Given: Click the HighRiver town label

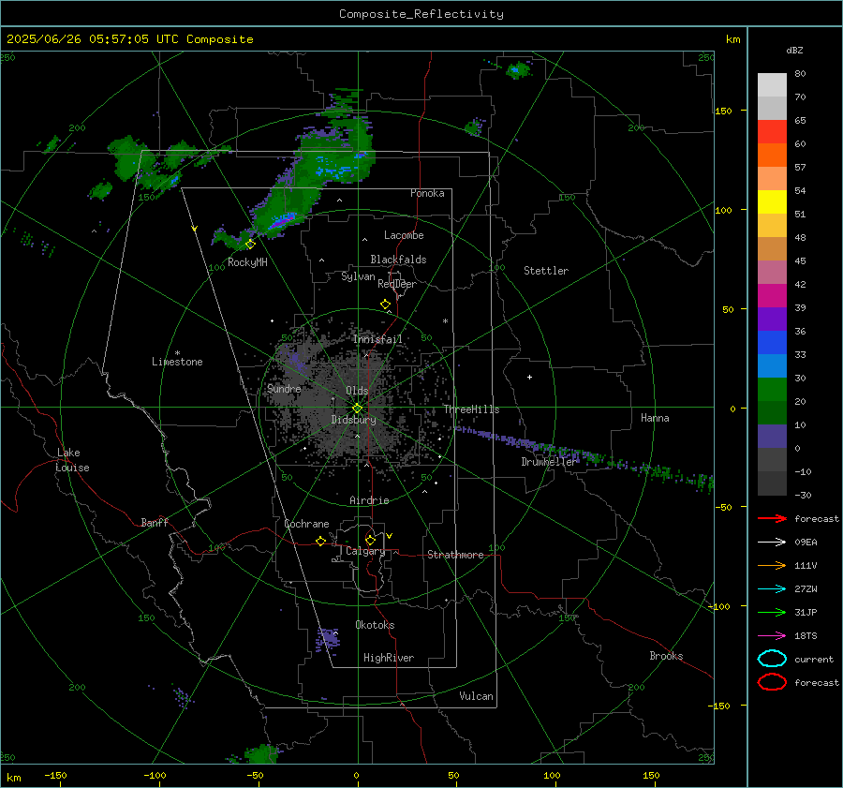Looking at the screenshot, I should 389,658.
